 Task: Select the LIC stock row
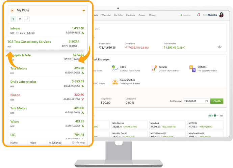click(x=48, y=135)
